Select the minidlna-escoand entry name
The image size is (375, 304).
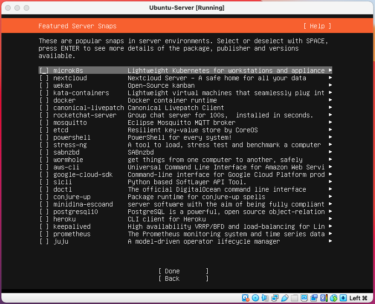point(83,204)
